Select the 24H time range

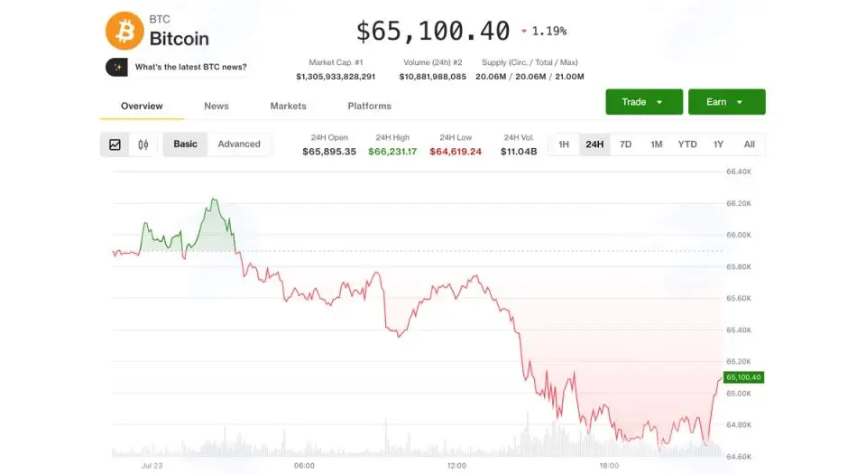click(x=594, y=144)
